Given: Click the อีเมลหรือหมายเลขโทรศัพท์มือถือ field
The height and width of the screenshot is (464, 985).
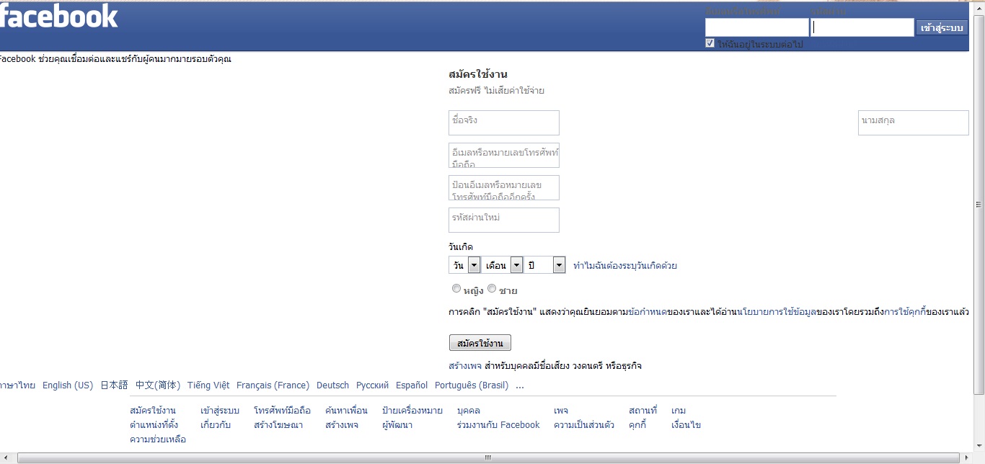Looking at the screenshot, I should [x=504, y=156].
